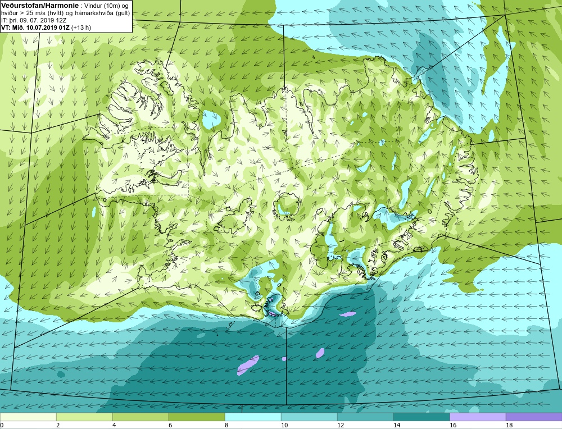Click the 2–4 m/s light green legend swatch
562x429 pixels.
point(84,417)
